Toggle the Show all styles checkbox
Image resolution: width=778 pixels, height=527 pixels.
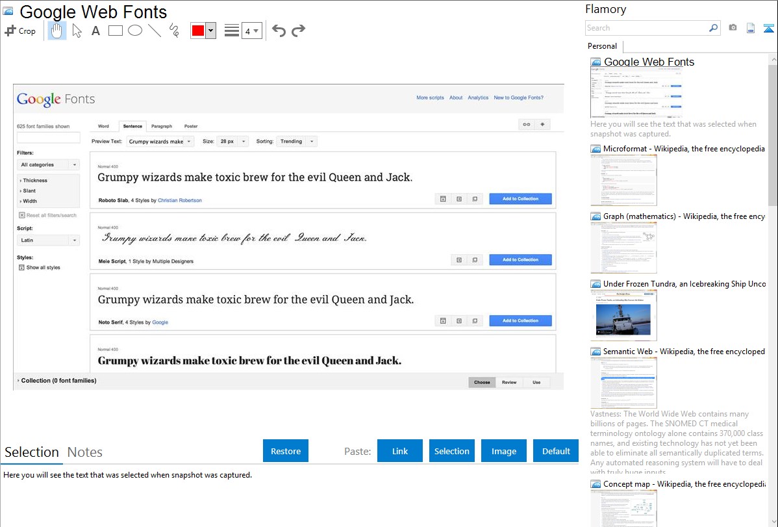pos(22,267)
